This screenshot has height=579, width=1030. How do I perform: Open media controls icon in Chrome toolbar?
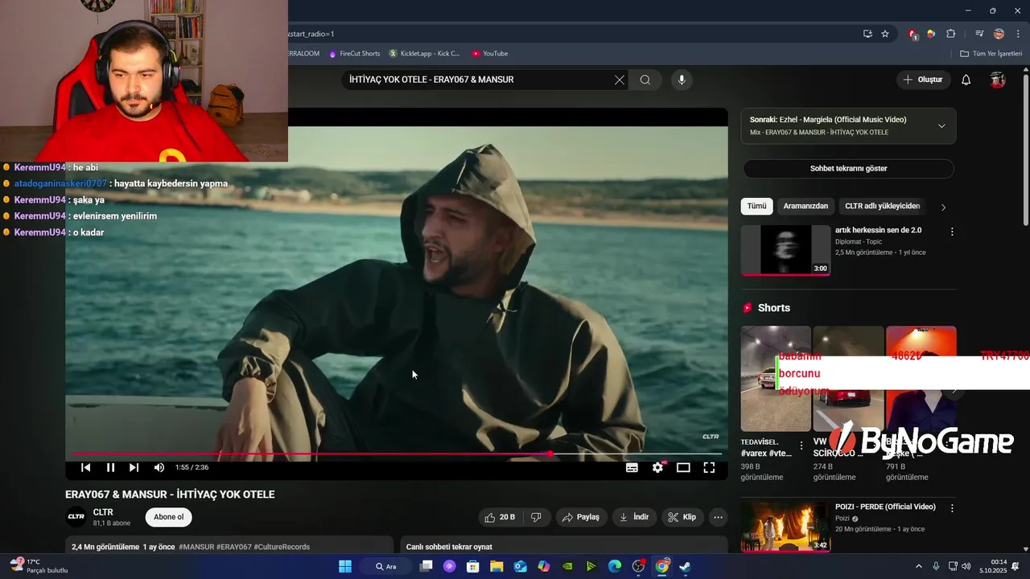(x=979, y=34)
